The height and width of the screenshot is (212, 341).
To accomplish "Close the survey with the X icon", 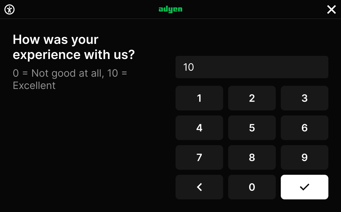I will (x=331, y=9).
